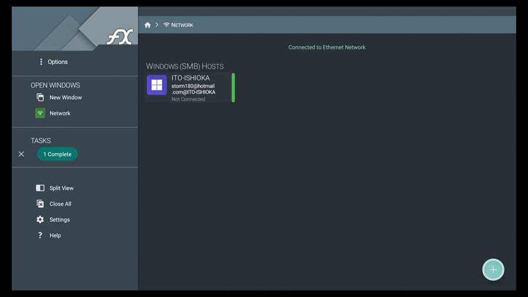This screenshot has height=297, width=528.
Task: Open the Windows logo host icon
Action: pyautogui.click(x=157, y=85)
